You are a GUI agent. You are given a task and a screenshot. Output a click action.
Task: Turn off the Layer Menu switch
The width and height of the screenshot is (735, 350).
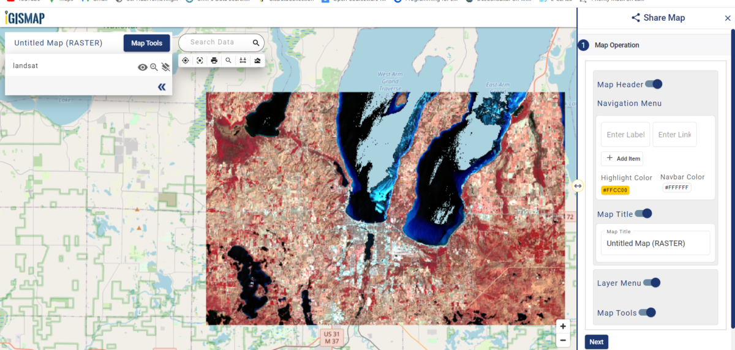(651, 283)
